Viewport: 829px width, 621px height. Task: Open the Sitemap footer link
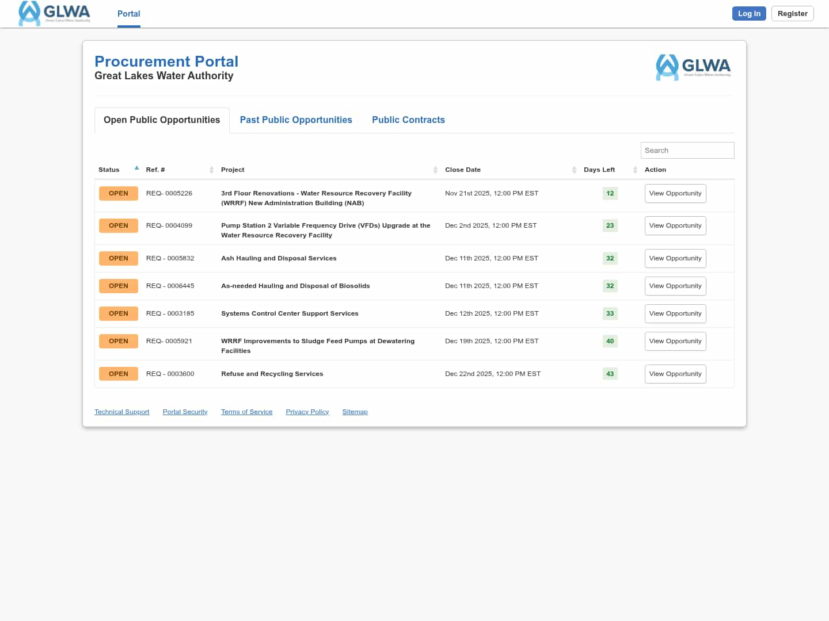click(355, 412)
